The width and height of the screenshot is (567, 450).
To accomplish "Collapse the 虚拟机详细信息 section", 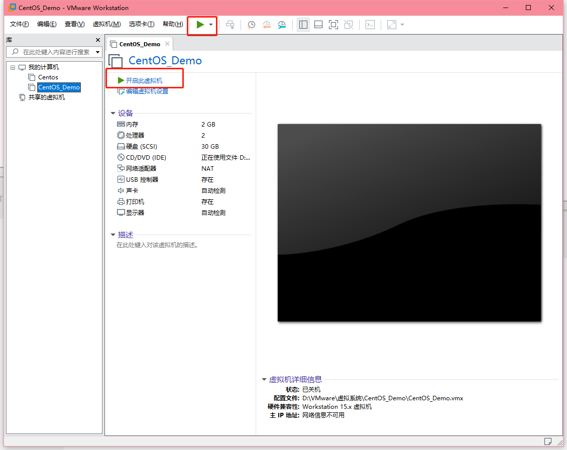I will tap(264, 380).
